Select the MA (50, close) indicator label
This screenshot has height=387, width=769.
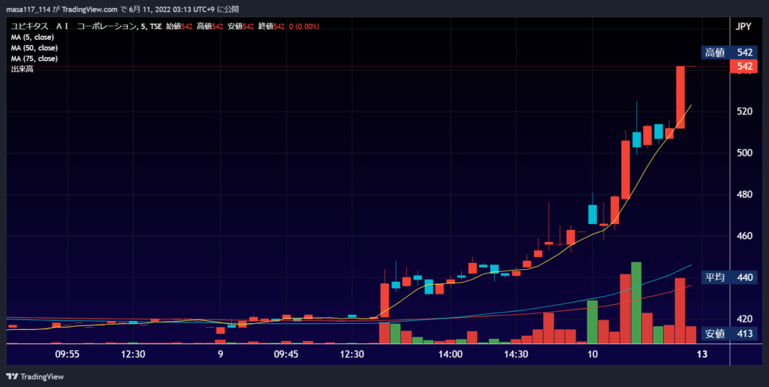(x=35, y=48)
